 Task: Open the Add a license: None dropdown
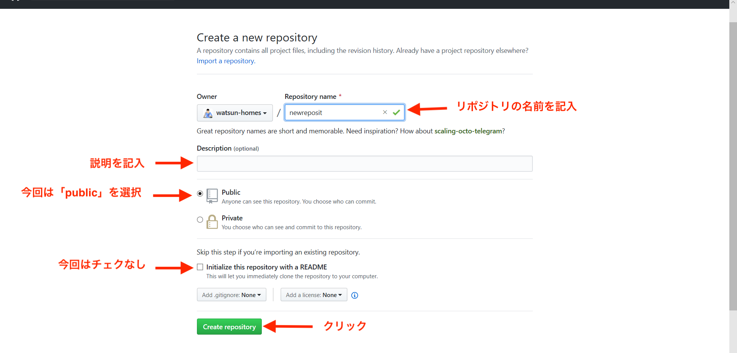tap(314, 295)
